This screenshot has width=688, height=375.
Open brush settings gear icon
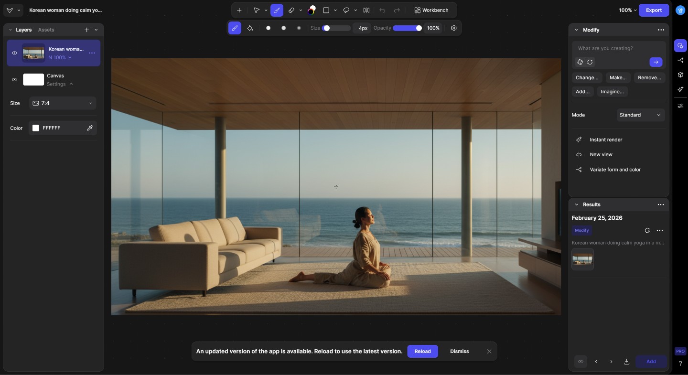454,28
